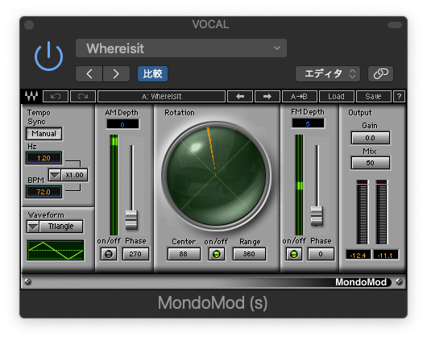This screenshot has width=427, height=341.
Task: Click the AM Depth value display
Action: tap(122, 125)
